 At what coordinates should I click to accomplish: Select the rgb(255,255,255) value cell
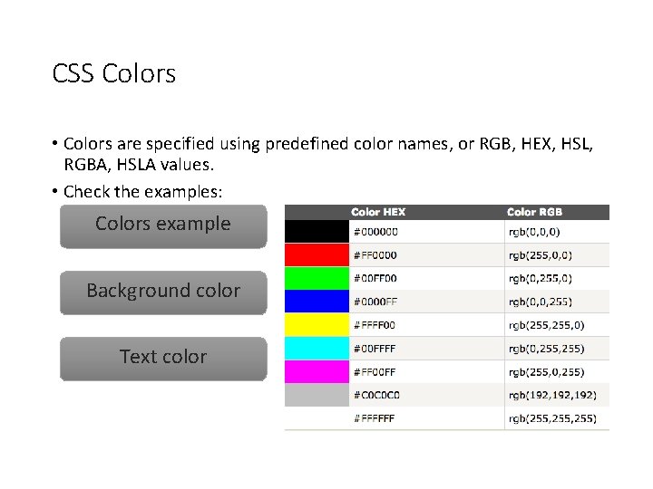point(551,418)
